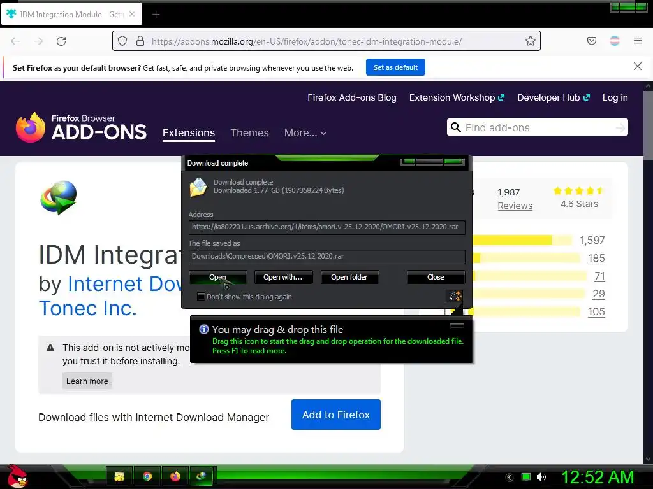Open the 185 ratings count link
This screenshot has width=653, height=489.
tap(596, 259)
